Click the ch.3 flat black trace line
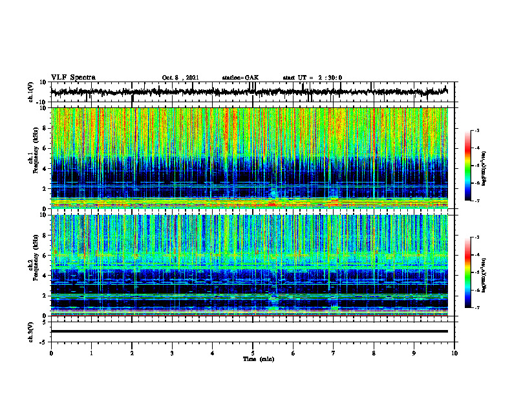512x396 pixels. point(249,331)
